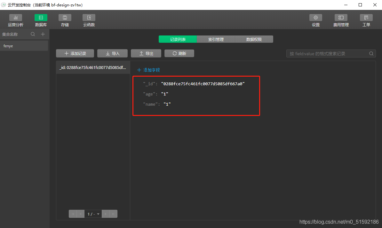Click the "age" field key
The width and height of the screenshot is (382, 228).
[149, 94]
